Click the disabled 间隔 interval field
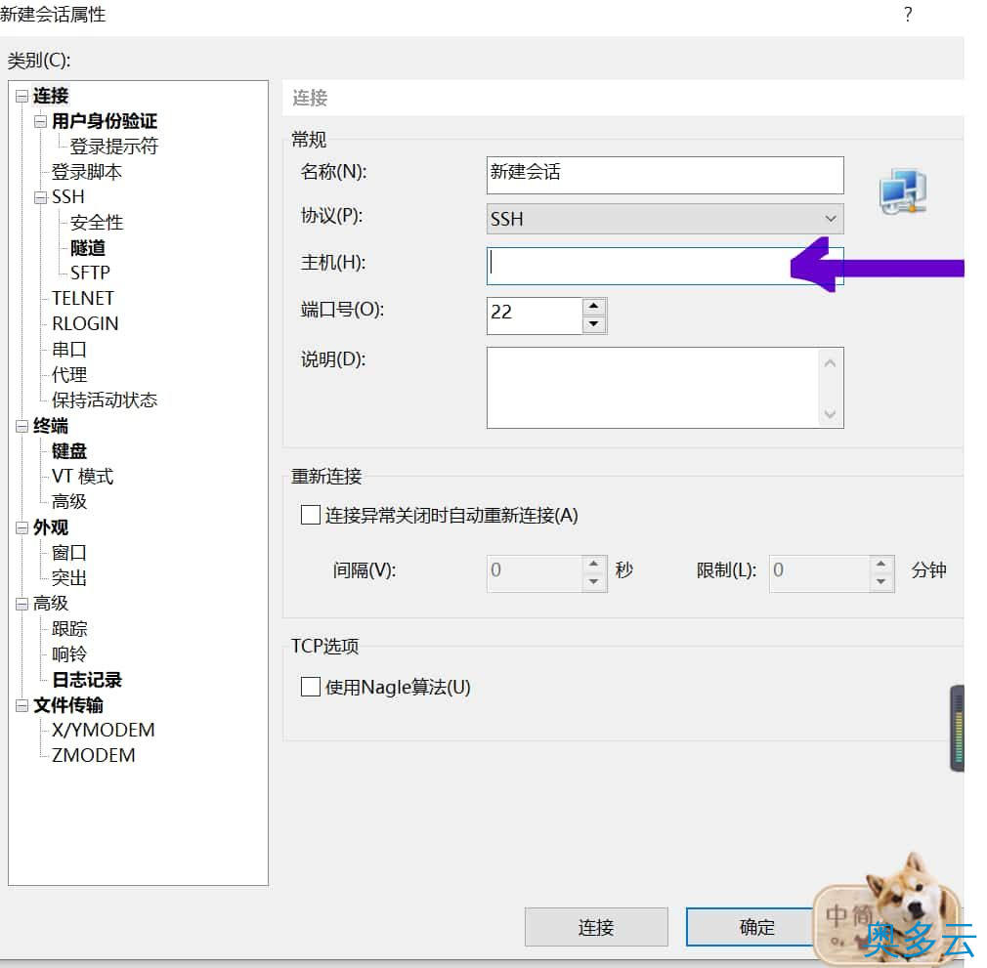Image resolution: width=987 pixels, height=968 pixels. 535,573
